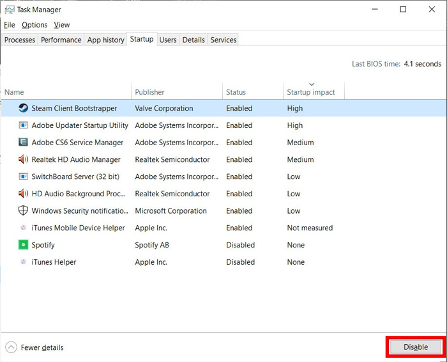This screenshot has height=362, width=447.
Task: Switch to the App history tab
Action: (105, 40)
